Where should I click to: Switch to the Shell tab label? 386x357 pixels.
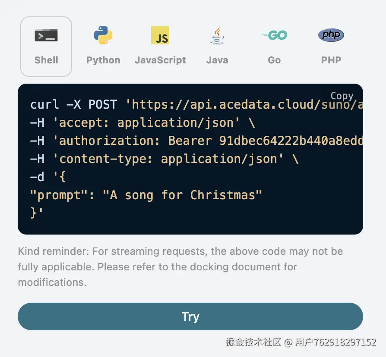click(46, 60)
